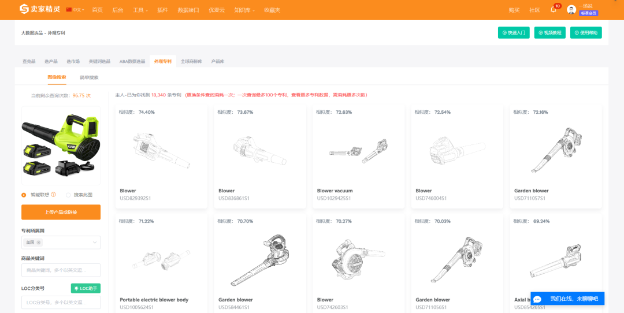Open the LOC助手 button
This screenshot has width=624, height=313.
click(86, 288)
